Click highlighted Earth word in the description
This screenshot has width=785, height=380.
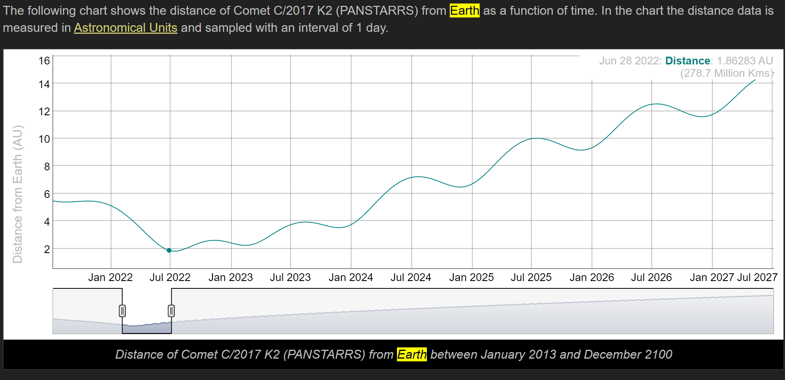click(465, 10)
